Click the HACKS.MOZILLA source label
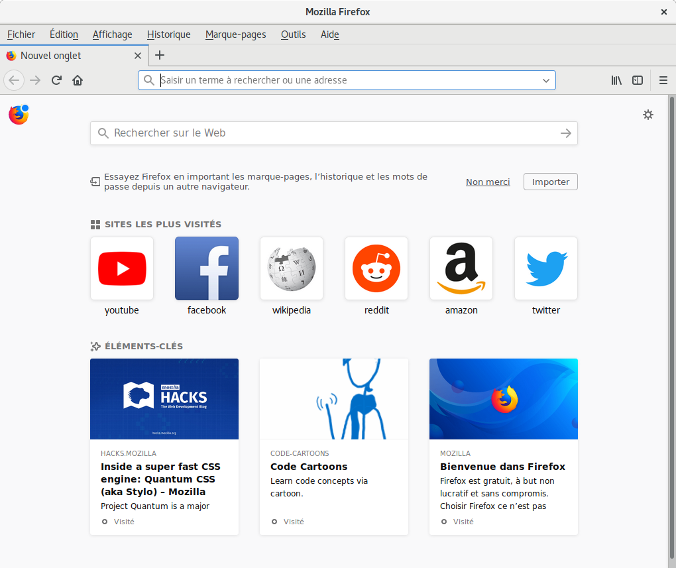The width and height of the screenshot is (676, 568). (x=129, y=453)
